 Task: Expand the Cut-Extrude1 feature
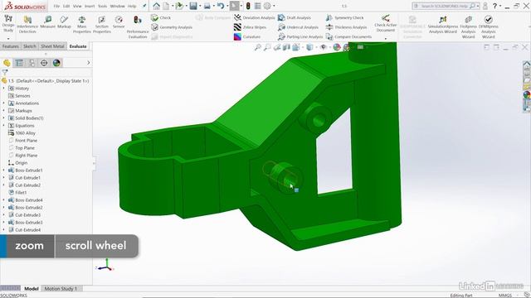click(3, 177)
